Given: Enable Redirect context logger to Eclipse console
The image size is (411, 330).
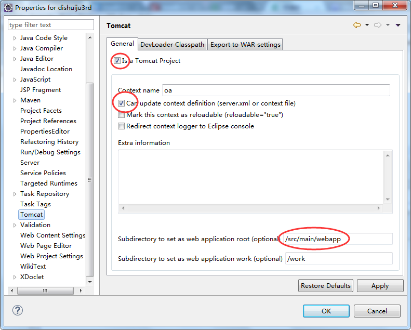Looking at the screenshot, I should click(x=121, y=126).
